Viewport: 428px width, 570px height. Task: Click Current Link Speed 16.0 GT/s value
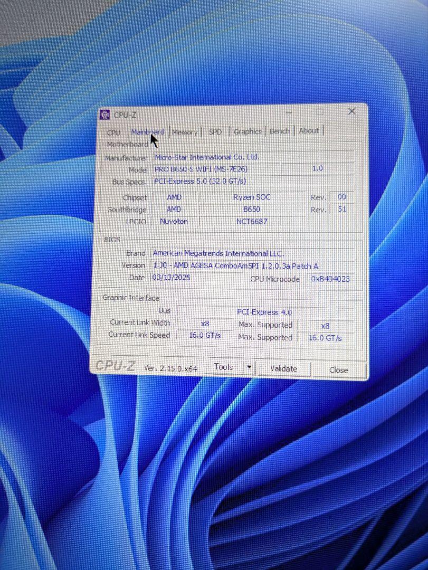(205, 335)
